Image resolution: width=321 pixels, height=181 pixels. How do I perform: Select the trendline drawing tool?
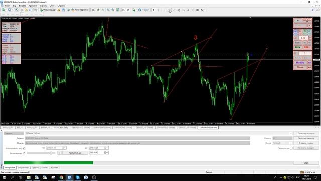174,10
